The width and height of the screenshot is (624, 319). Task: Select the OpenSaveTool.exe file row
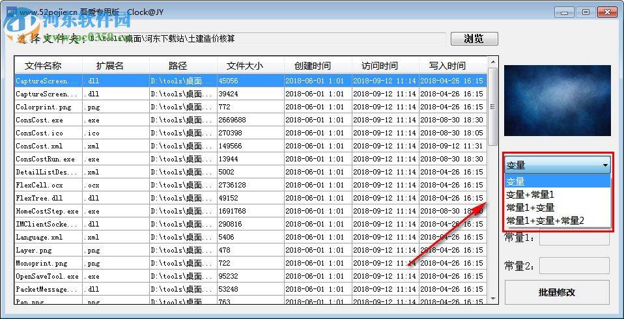click(251, 276)
